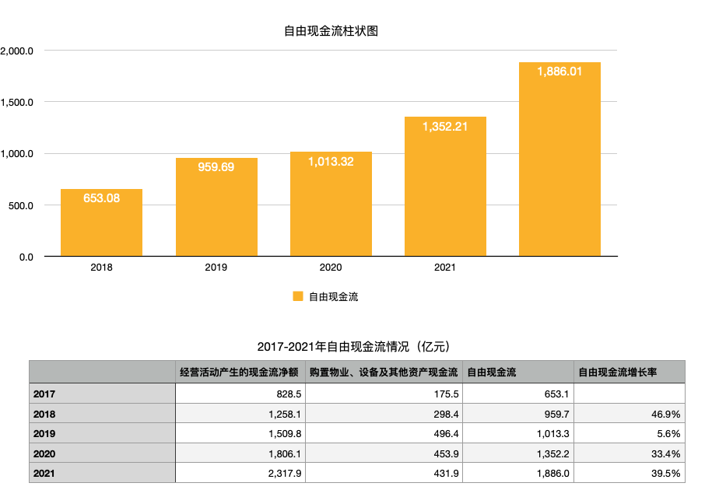
Task: Select the 1,500.0 y-axis label
Action: click(x=17, y=102)
